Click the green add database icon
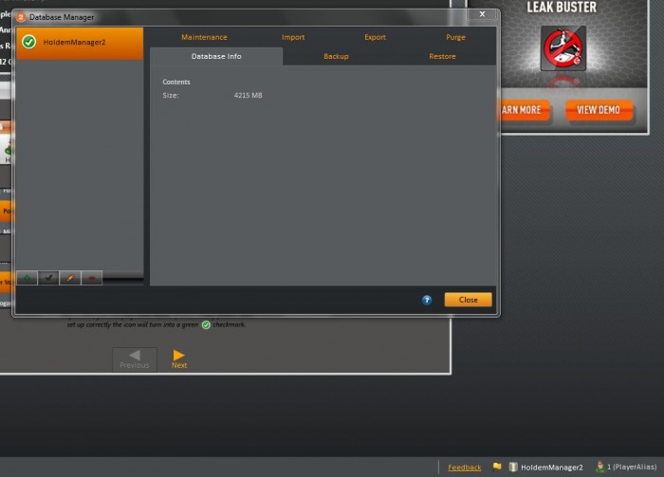Image resolution: width=664 pixels, height=477 pixels. pyautogui.click(x=28, y=278)
